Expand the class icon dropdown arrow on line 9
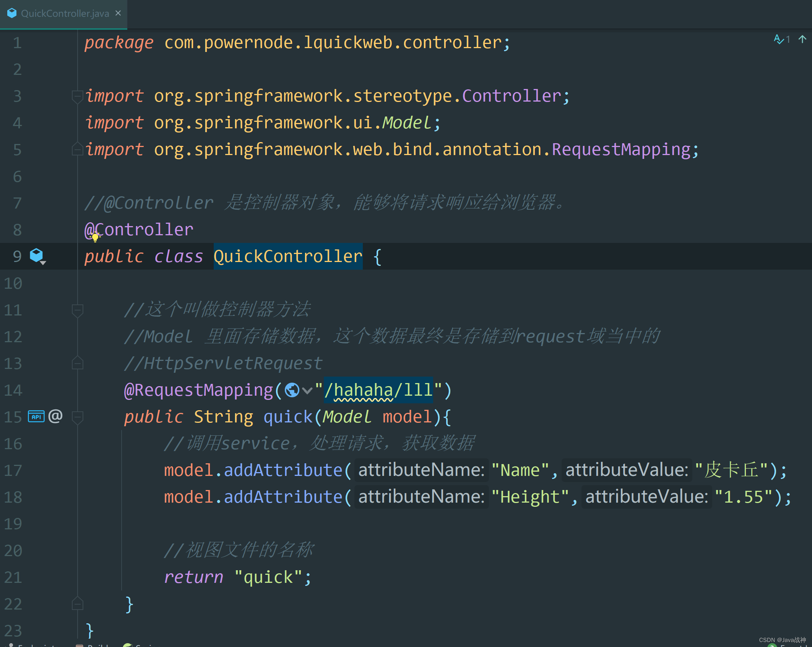 (43, 262)
